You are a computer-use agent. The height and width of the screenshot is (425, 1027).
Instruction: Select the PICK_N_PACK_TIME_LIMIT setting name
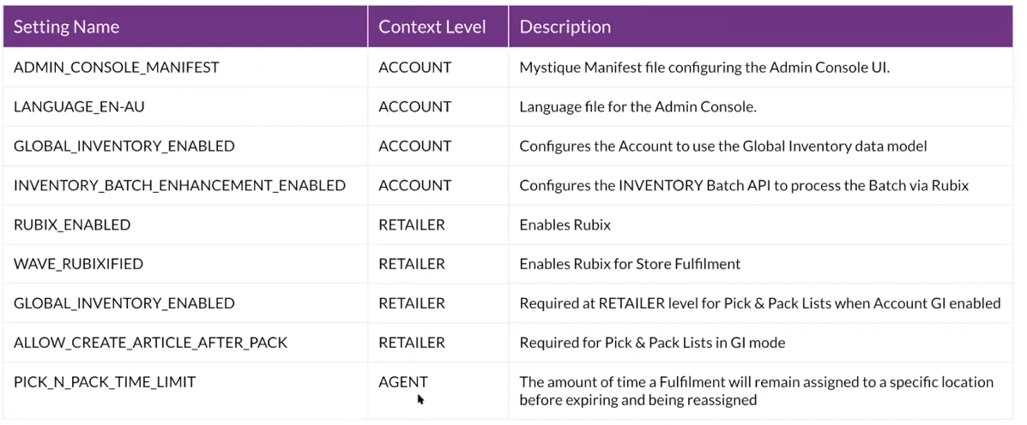coord(105,382)
